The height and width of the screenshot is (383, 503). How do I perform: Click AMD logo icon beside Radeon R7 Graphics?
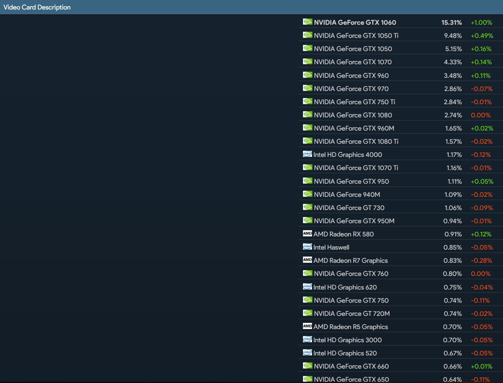(x=307, y=260)
